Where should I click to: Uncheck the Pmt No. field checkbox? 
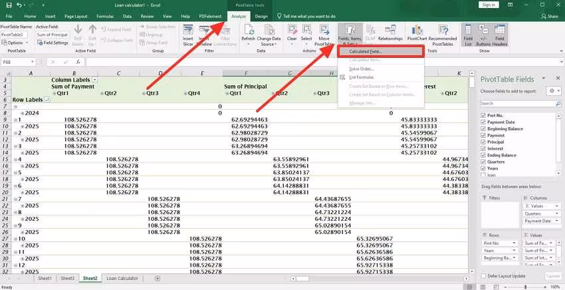click(x=483, y=116)
